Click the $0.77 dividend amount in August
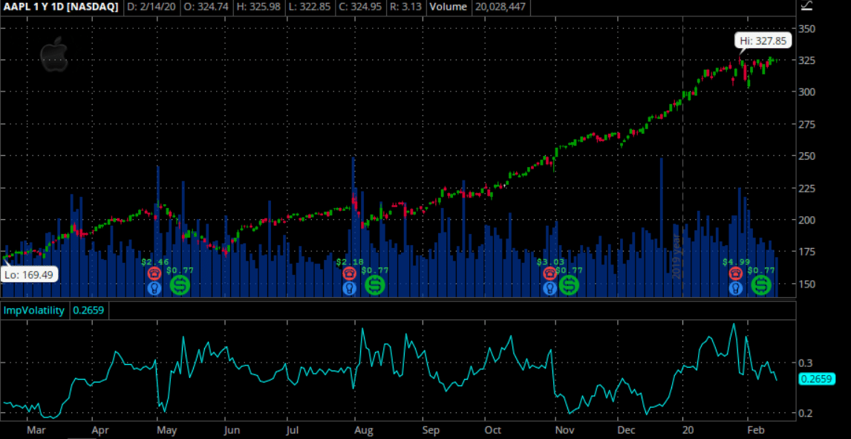The height and width of the screenshot is (439, 851). [x=375, y=270]
